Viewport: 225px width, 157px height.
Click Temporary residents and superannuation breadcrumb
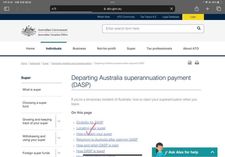click(x=71, y=63)
